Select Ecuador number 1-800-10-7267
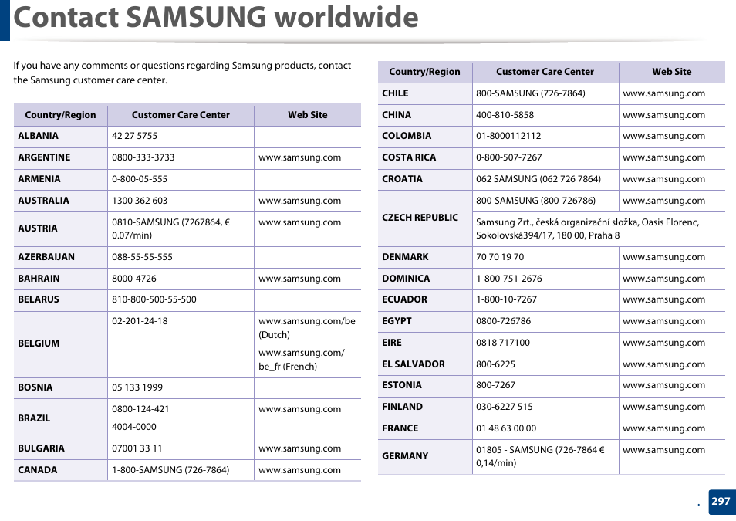Viewport: 736px width, 521px height. pyautogui.click(x=506, y=299)
